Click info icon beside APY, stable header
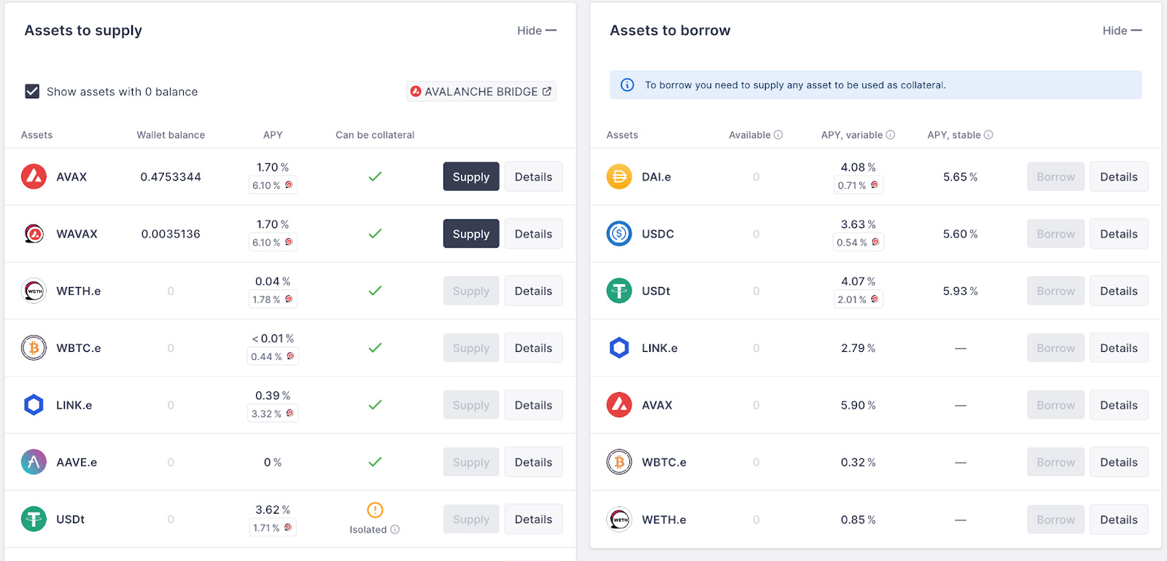1167x561 pixels. point(988,135)
